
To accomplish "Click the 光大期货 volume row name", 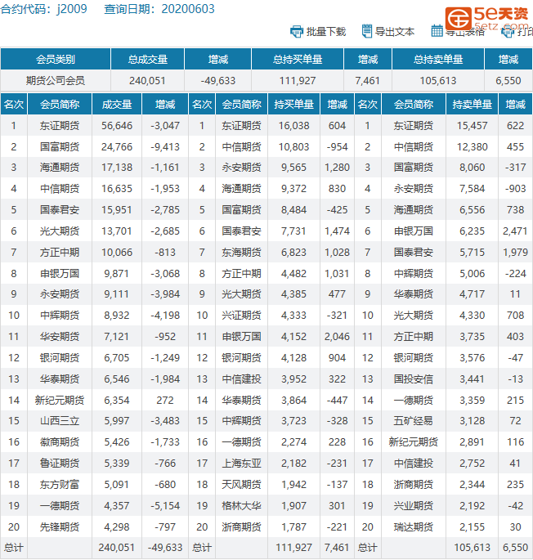I will click(60, 231).
